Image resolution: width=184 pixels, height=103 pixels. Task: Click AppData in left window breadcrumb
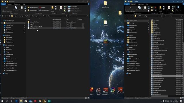[x=28, y=16]
